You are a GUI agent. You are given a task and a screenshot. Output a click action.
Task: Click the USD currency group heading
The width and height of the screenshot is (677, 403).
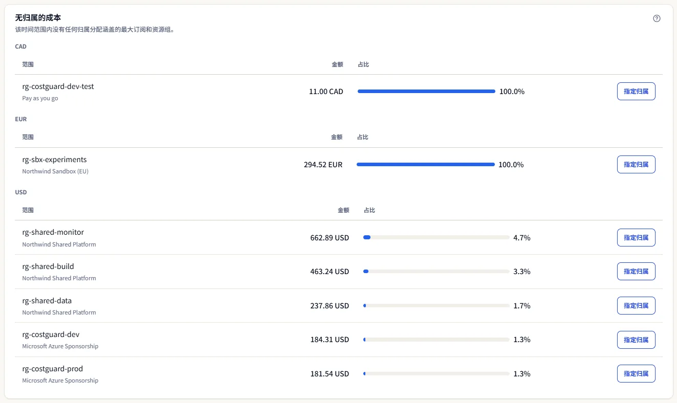coord(21,192)
